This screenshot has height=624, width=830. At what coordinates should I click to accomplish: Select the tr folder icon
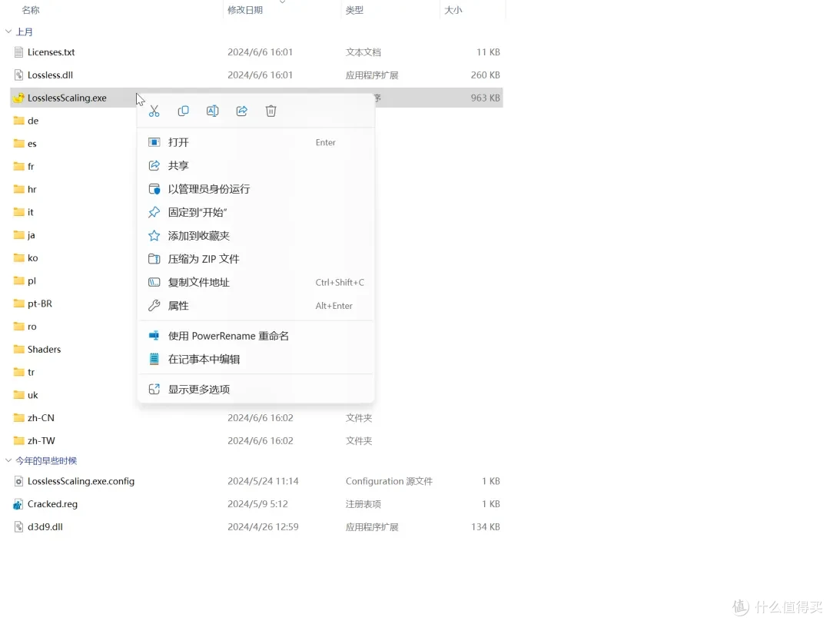pos(18,371)
